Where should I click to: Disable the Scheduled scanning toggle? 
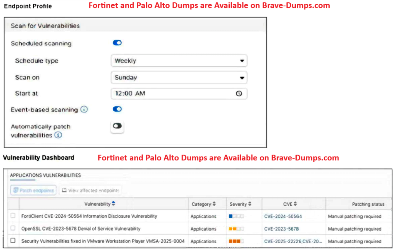[x=117, y=43]
